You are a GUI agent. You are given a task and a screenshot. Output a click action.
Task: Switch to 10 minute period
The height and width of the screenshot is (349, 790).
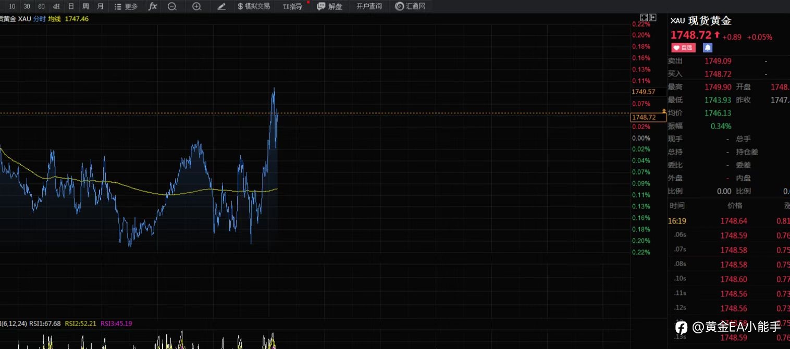pos(12,6)
